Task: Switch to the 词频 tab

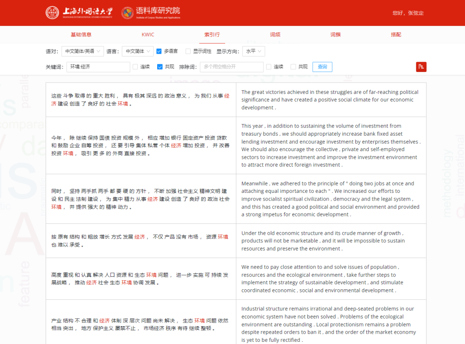Action: pos(275,34)
